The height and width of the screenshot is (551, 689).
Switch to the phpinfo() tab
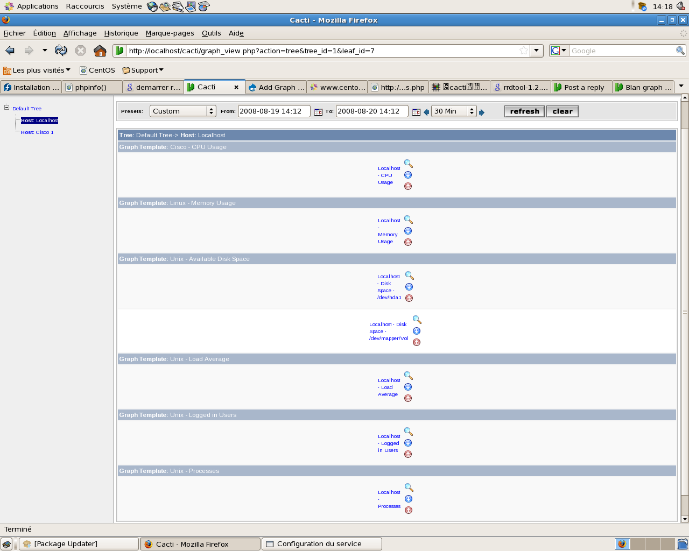(x=92, y=87)
